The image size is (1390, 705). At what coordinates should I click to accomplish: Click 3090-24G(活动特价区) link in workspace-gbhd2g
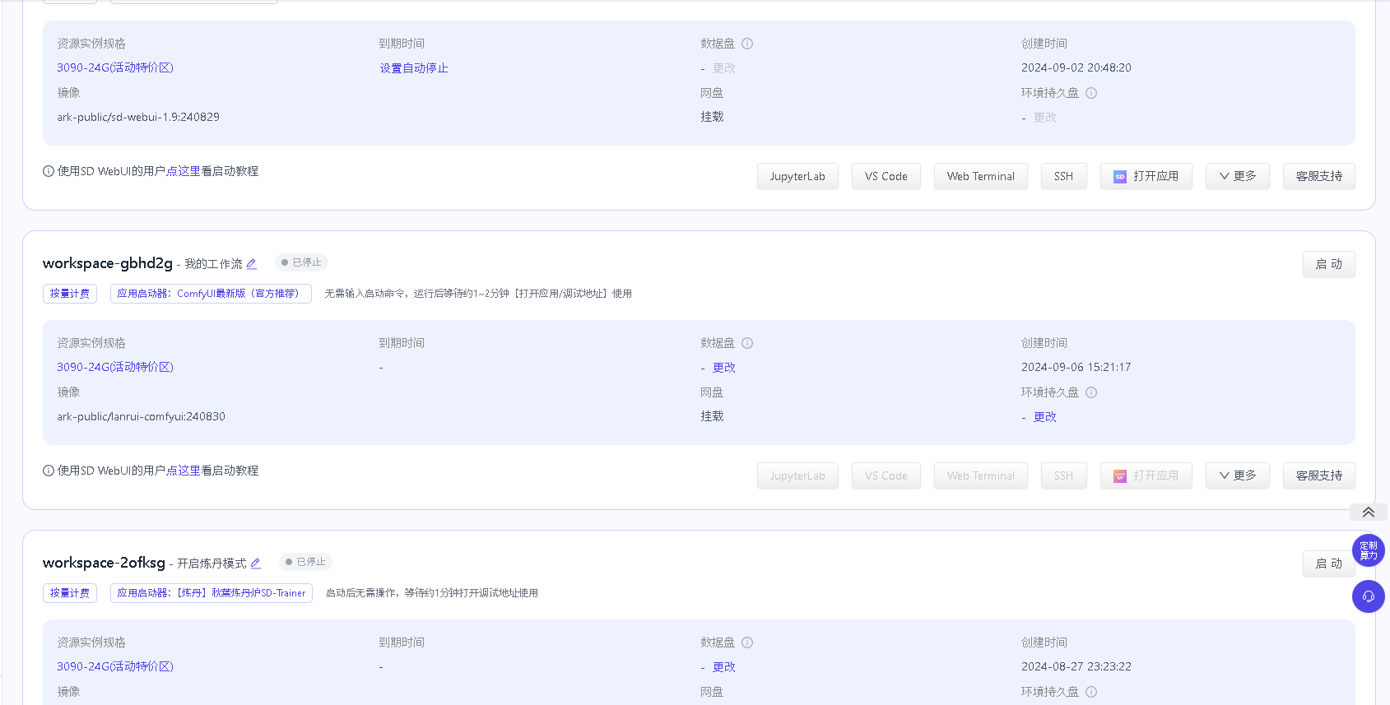(x=115, y=368)
